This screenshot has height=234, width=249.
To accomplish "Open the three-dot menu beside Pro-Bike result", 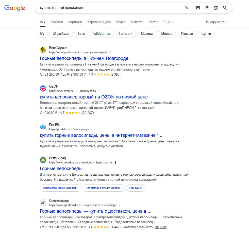I will 92,129.
